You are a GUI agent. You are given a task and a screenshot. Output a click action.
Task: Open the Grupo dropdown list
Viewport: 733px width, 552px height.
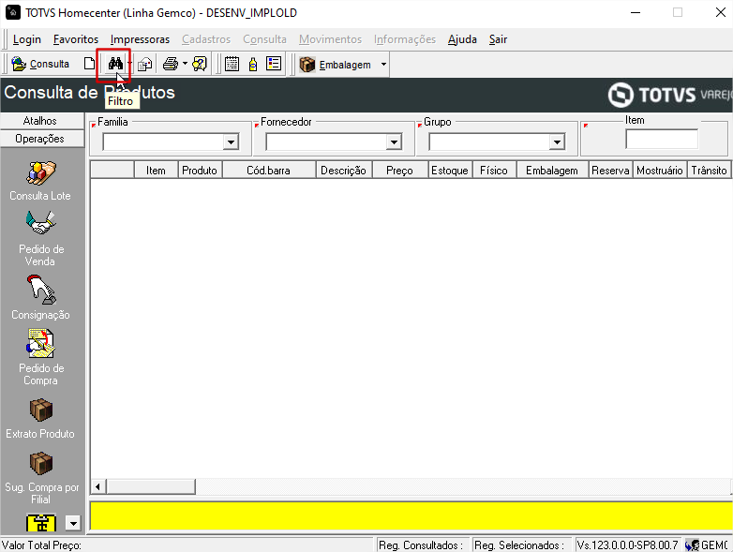pyautogui.click(x=557, y=142)
